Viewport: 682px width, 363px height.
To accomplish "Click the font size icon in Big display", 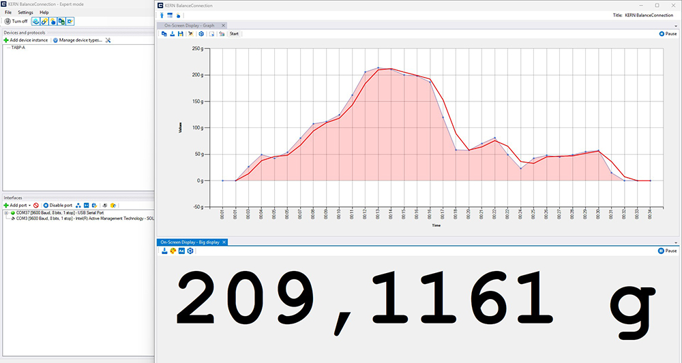I will 181,251.
